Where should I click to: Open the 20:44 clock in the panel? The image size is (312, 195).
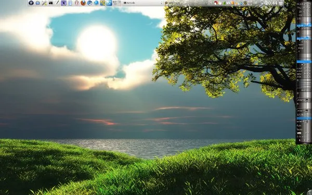tap(271, 3)
